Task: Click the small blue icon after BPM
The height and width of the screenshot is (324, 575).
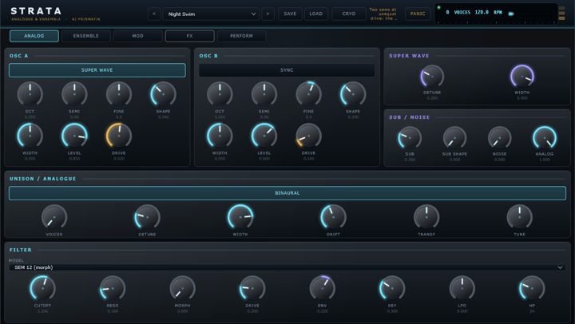Action: point(511,14)
